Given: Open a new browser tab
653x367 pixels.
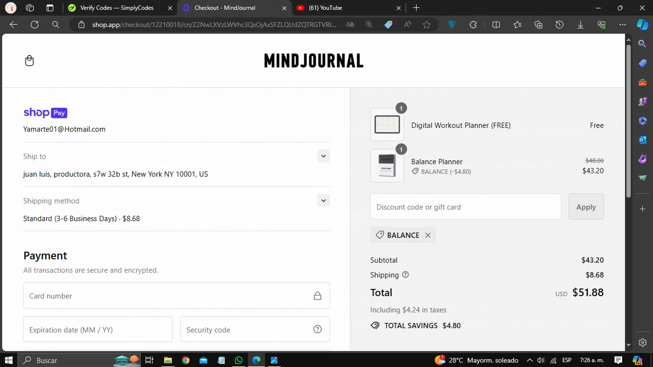Looking at the screenshot, I should (x=416, y=8).
